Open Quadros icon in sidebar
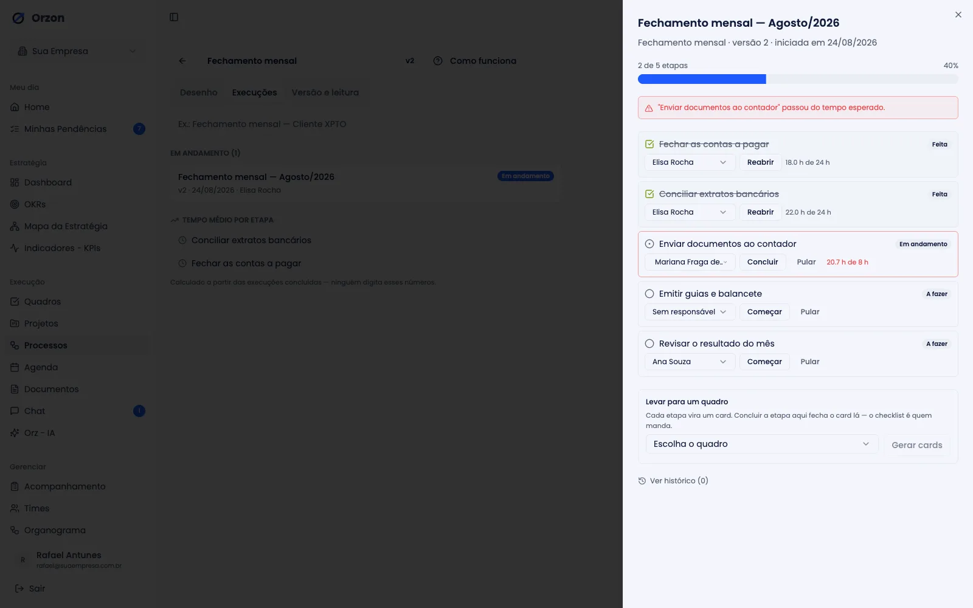Screen dimensions: 973x608 tap(15, 302)
